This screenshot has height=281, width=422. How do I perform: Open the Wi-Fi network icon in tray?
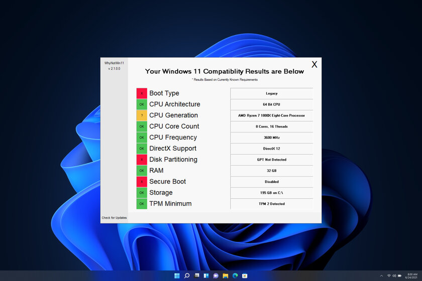pos(389,275)
